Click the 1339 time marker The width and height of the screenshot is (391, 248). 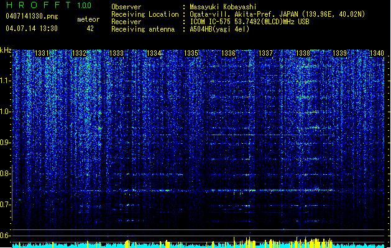pos(339,53)
